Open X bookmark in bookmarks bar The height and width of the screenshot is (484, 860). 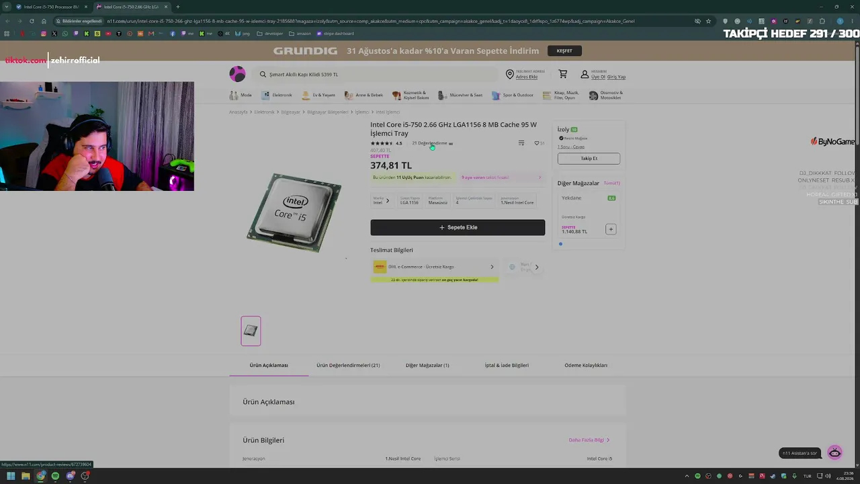point(54,34)
